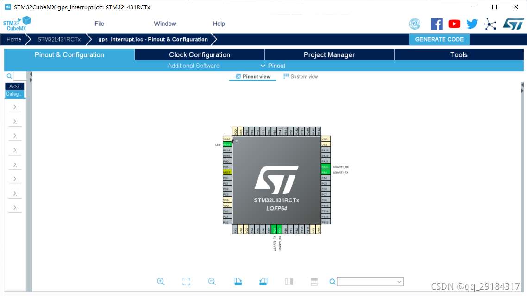Sort peripherals A->Z
Screen dimensions: 527x296
click(x=14, y=86)
